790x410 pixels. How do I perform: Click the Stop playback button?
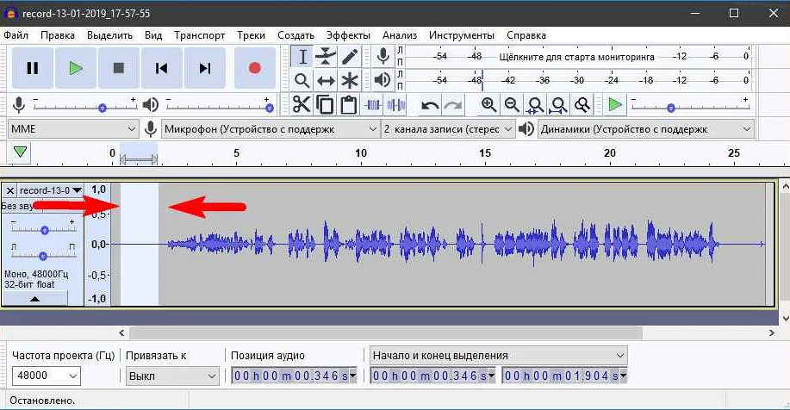(119, 68)
